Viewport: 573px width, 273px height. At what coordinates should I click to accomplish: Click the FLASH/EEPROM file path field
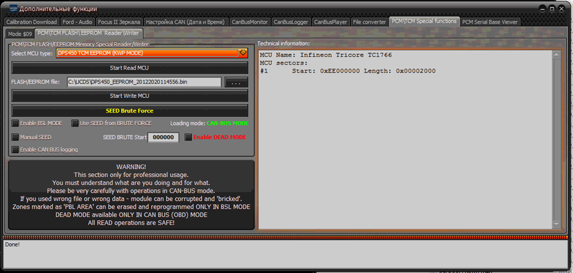click(143, 83)
